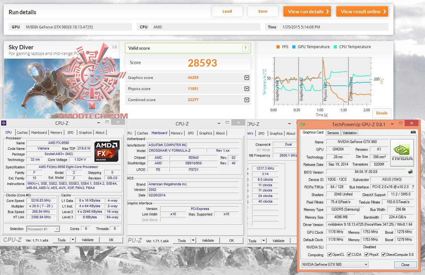Click the Save button in Run details
Image resolution: width=425 pixels, height=275 pixels.
click(263, 11)
